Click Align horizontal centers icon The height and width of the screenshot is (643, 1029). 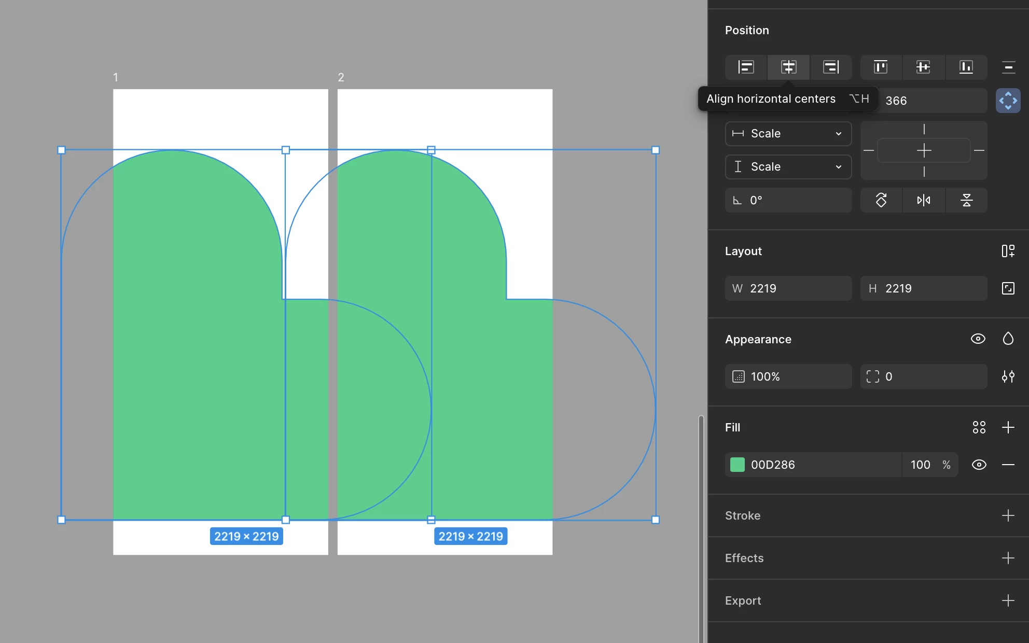click(788, 67)
